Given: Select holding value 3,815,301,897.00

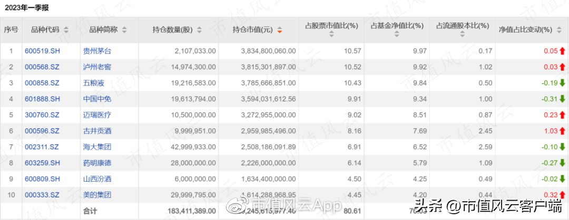Looking at the screenshot, I should click(x=268, y=67).
